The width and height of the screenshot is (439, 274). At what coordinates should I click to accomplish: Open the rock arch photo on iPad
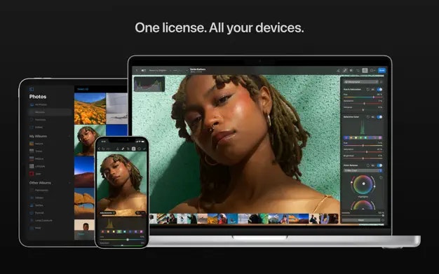(x=84, y=203)
